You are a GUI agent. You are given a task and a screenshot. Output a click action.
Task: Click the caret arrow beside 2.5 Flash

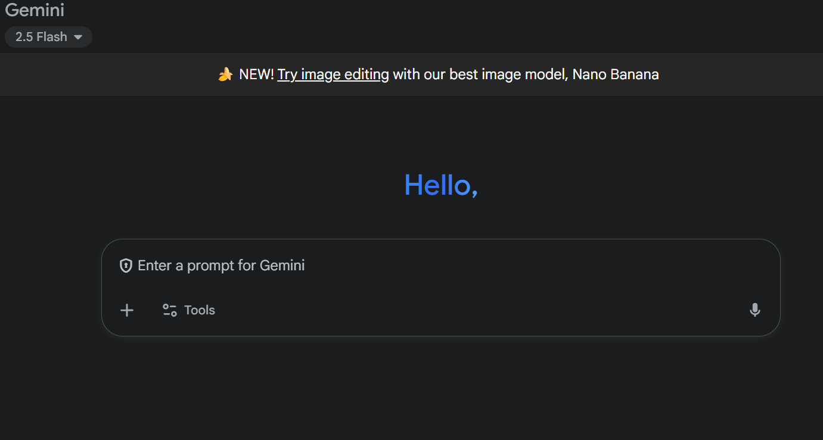78,37
